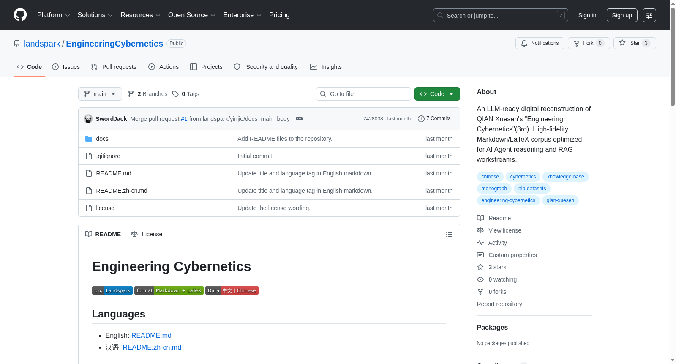676x364 pixels.
Task: Open the landspark owner link
Action: (x=42, y=44)
